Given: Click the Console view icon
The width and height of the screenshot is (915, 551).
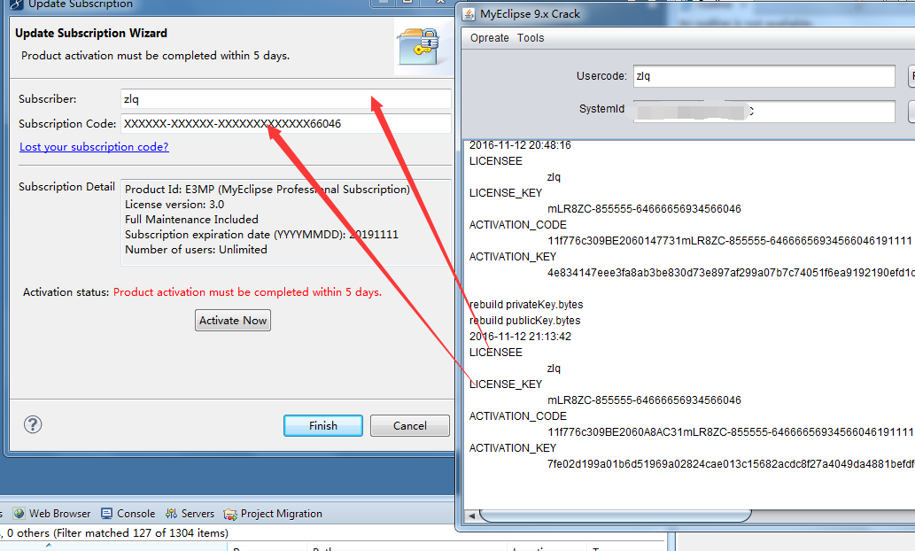Looking at the screenshot, I should 106,514.
